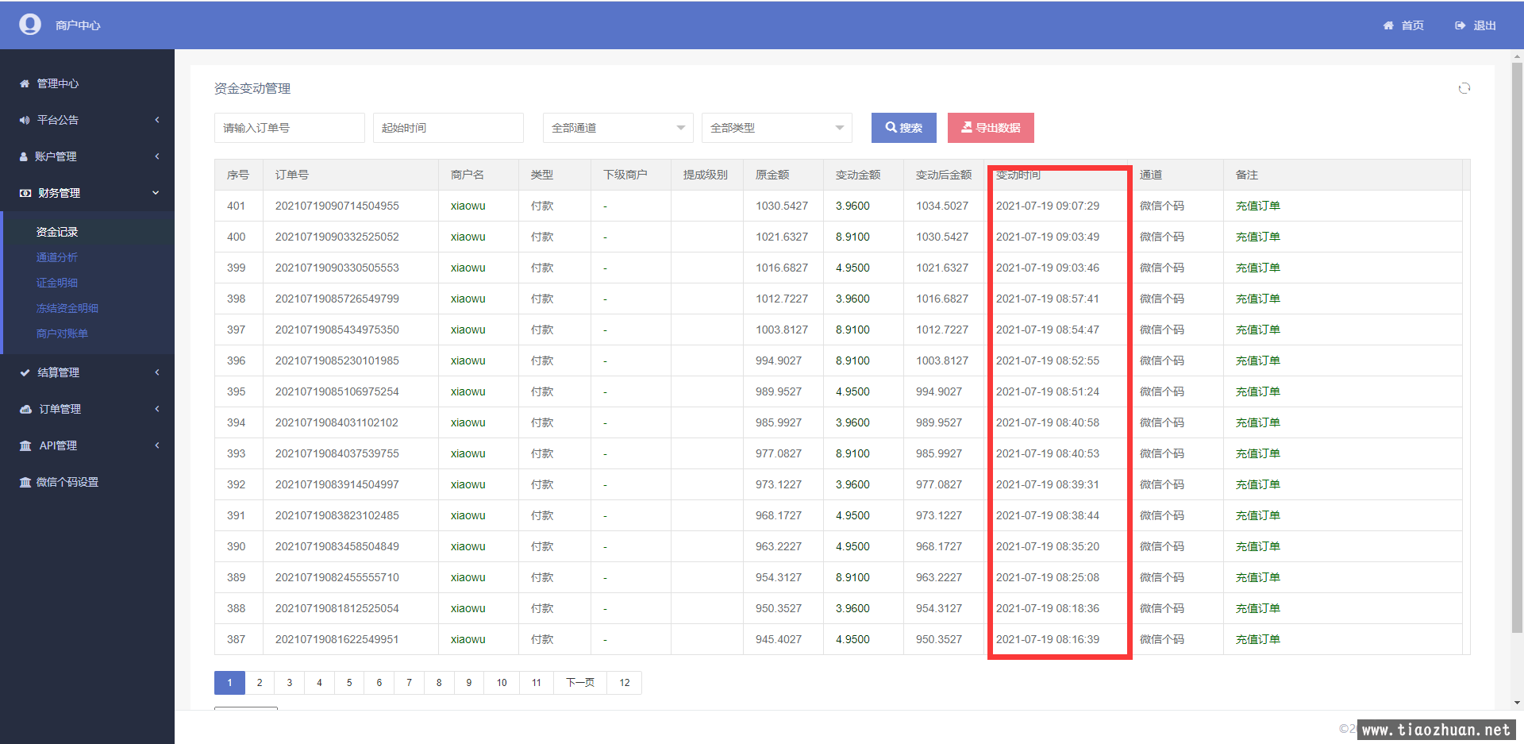Click amount 1030.5427 in row 401
The width and height of the screenshot is (1524, 744).
pos(782,206)
